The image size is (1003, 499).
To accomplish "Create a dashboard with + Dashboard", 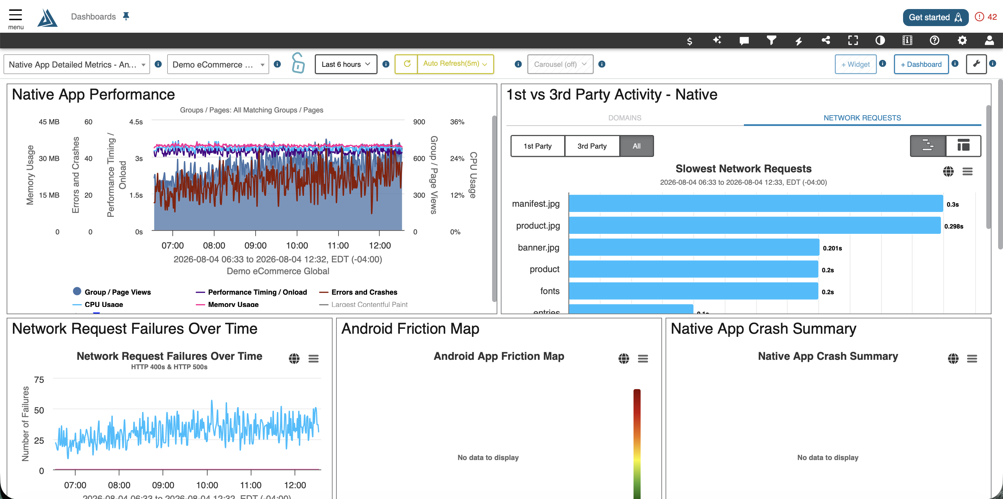I will click(921, 64).
